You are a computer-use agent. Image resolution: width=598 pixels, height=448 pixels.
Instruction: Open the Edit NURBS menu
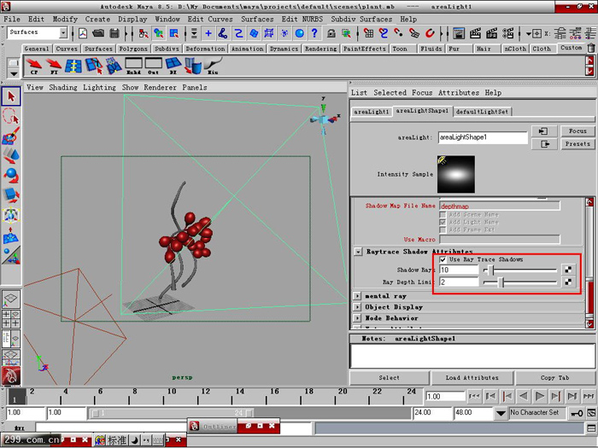pos(302,19)
